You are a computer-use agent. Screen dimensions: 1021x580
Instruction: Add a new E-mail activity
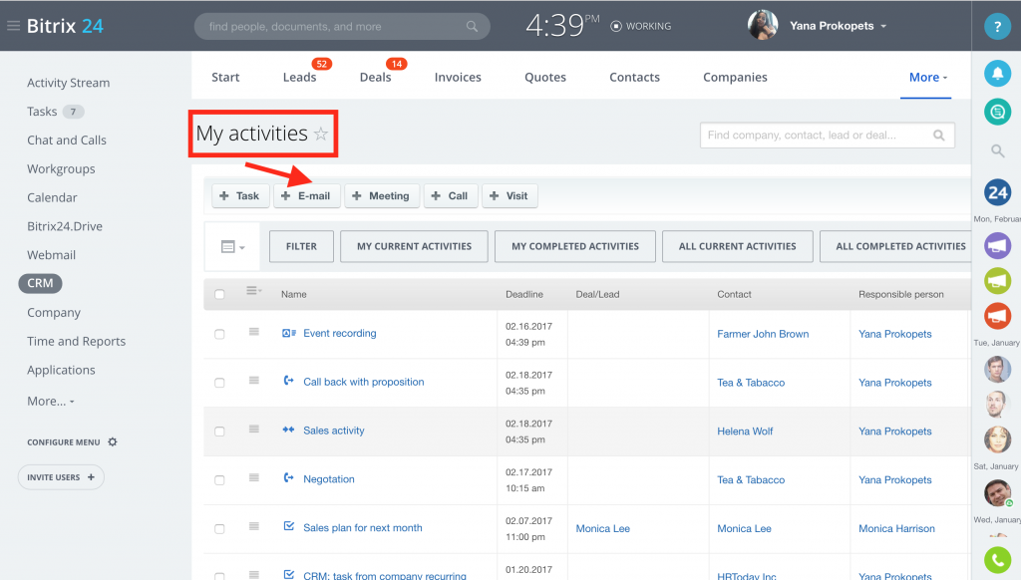[307, 196]
